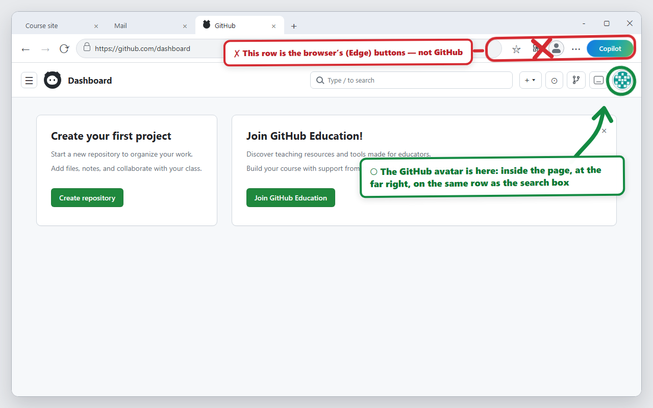
Task: Reload the page with refresh icon
Action: click(x=64, y=49)
